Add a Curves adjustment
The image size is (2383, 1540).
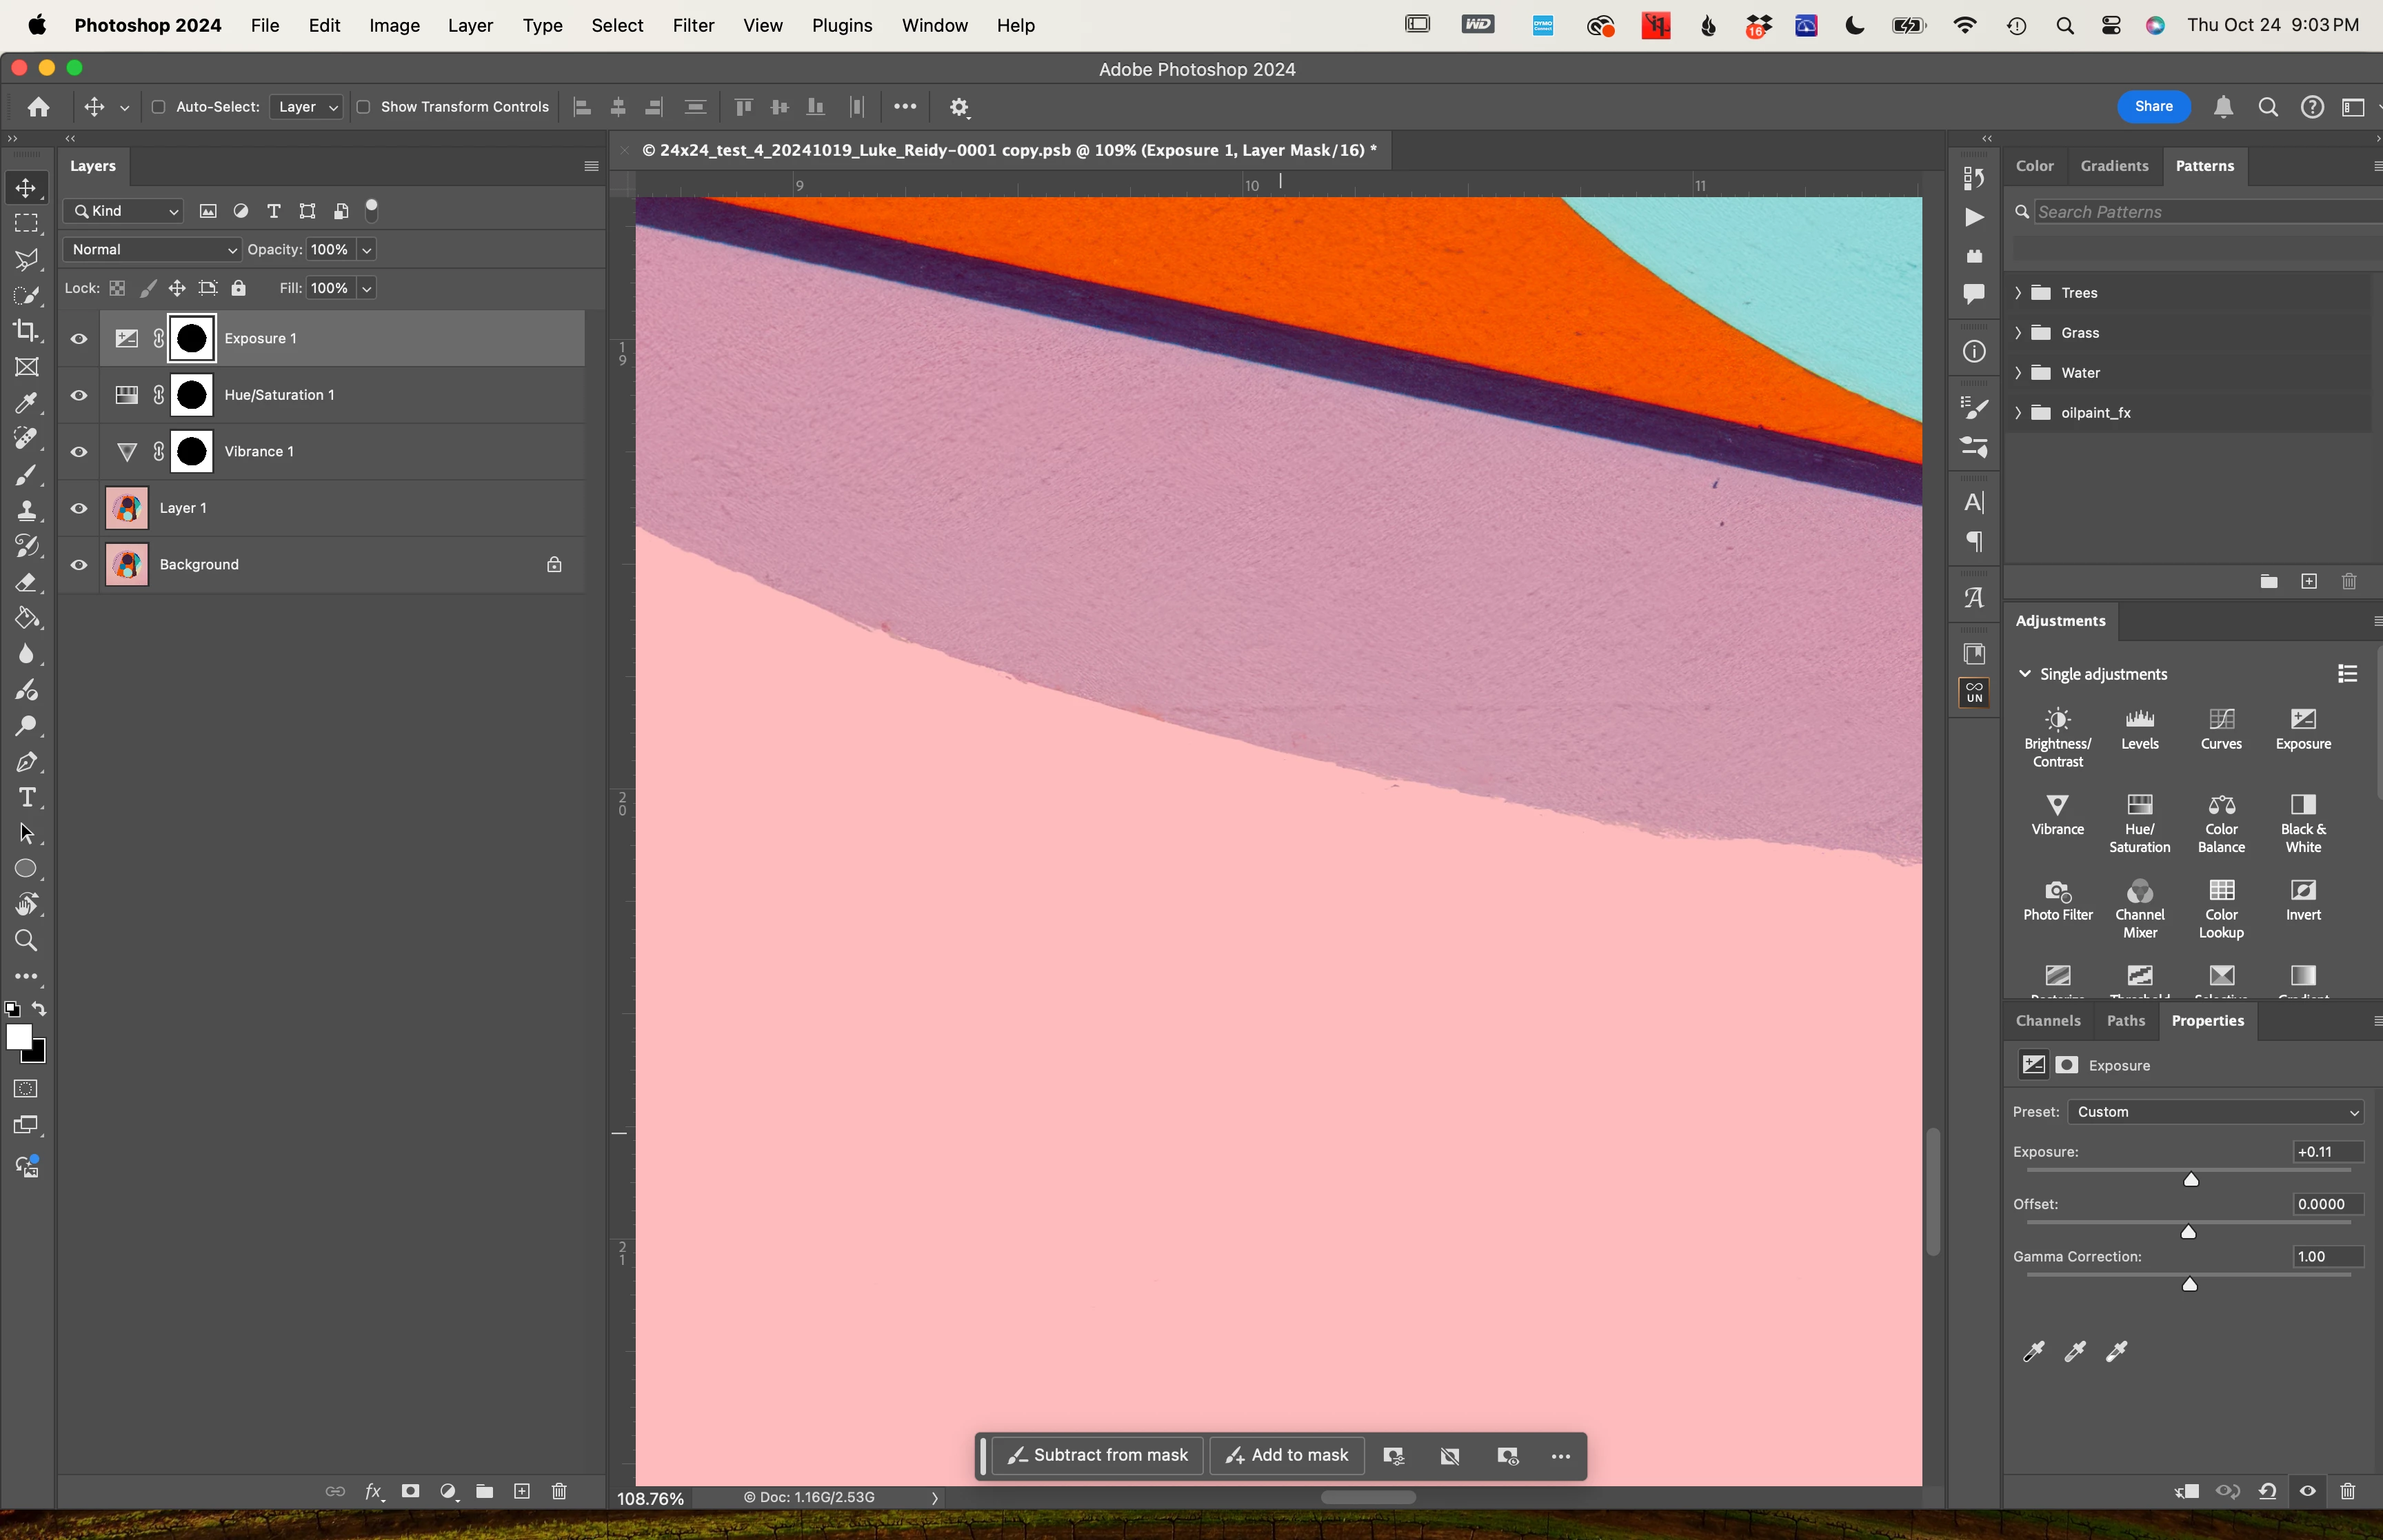(x=2221, y=720)
